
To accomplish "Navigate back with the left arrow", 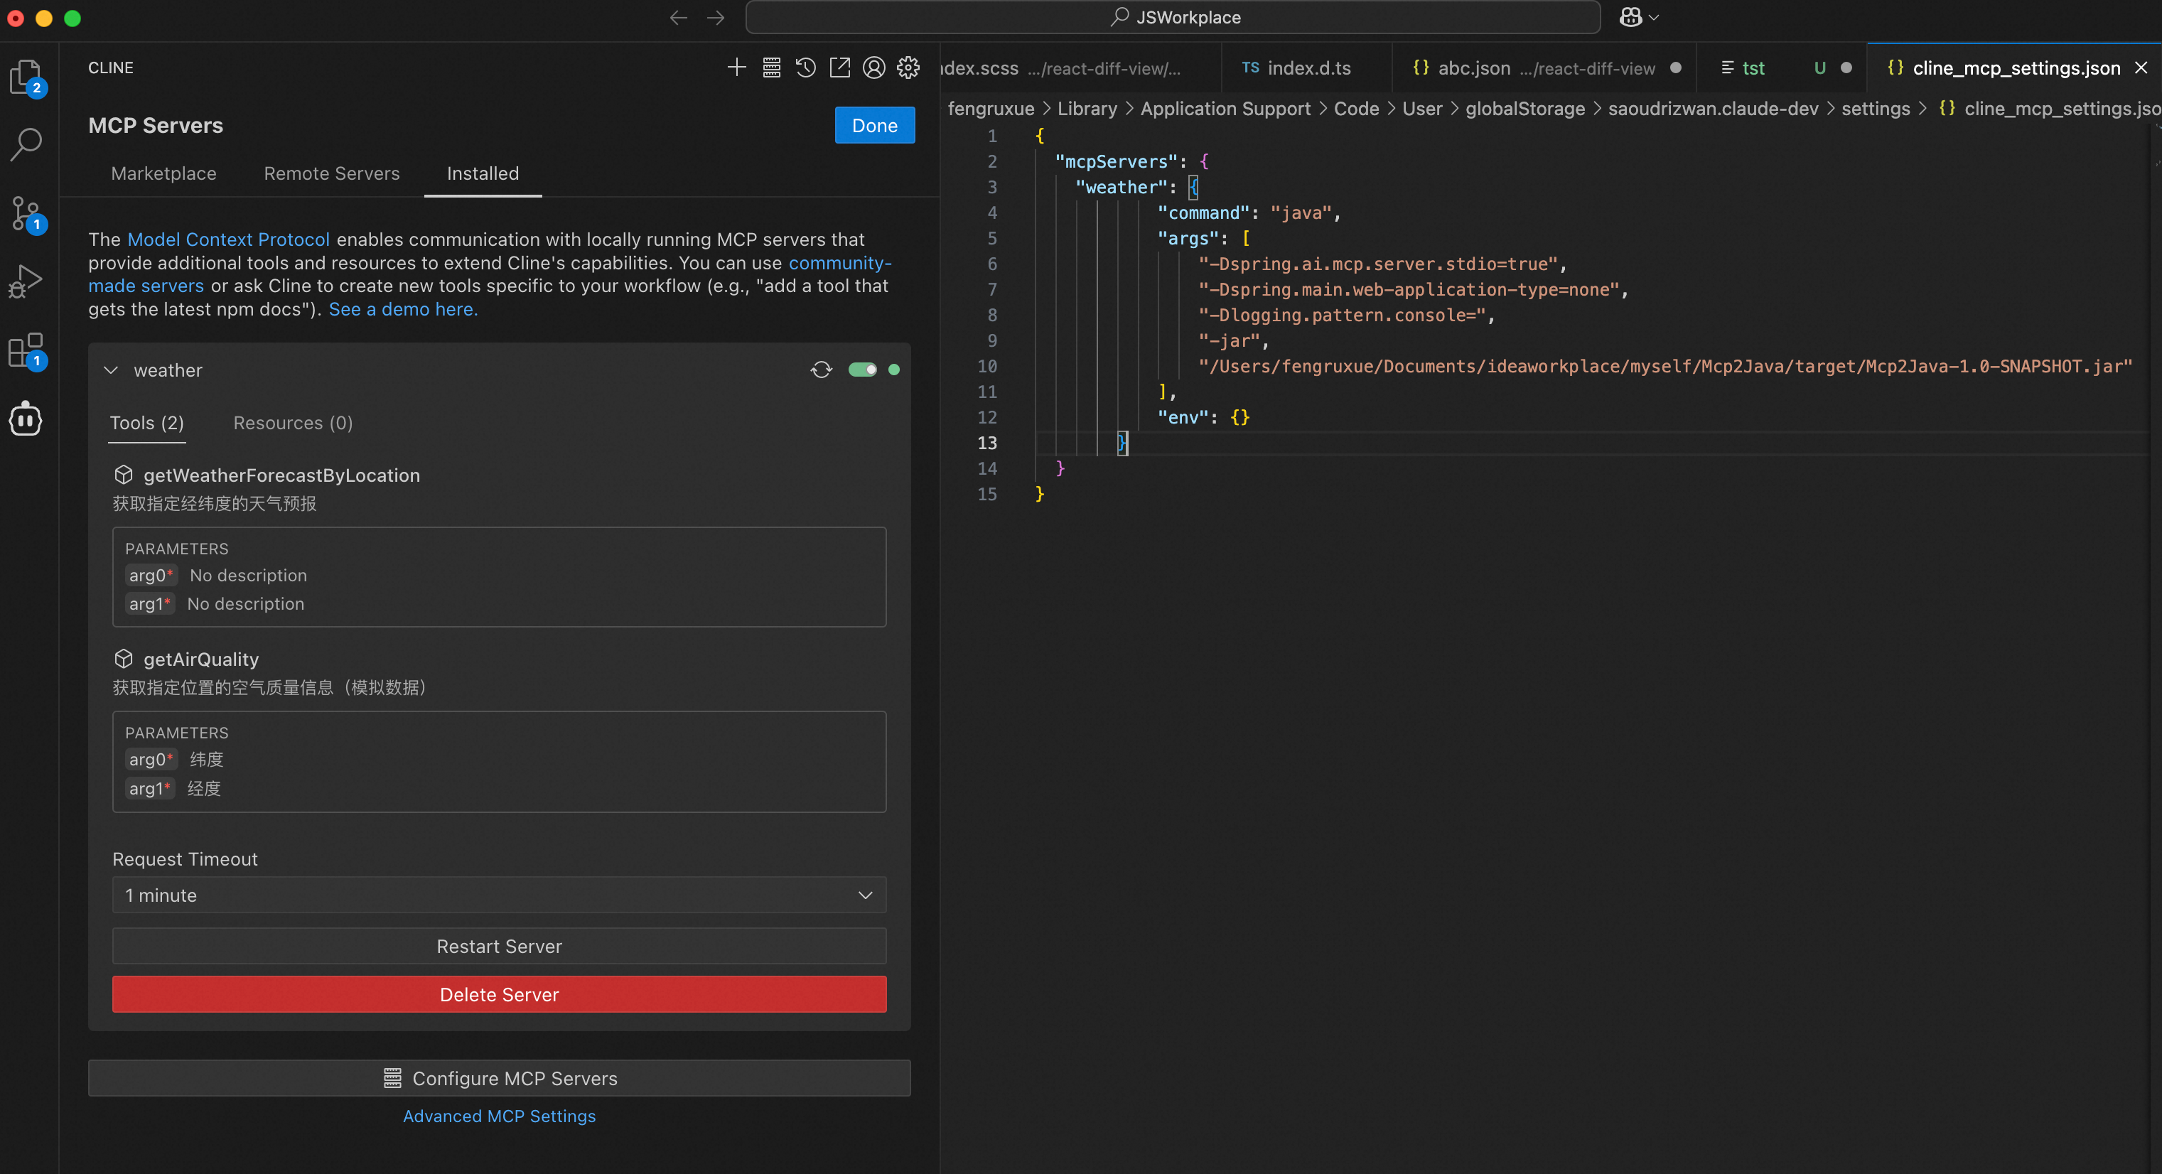I will click(x=678, y=18).
